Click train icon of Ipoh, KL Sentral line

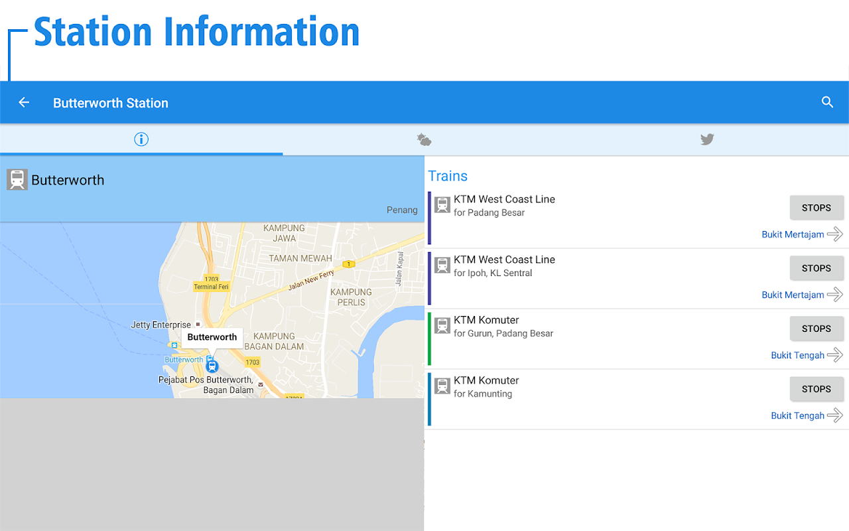[x=442, y=265]
